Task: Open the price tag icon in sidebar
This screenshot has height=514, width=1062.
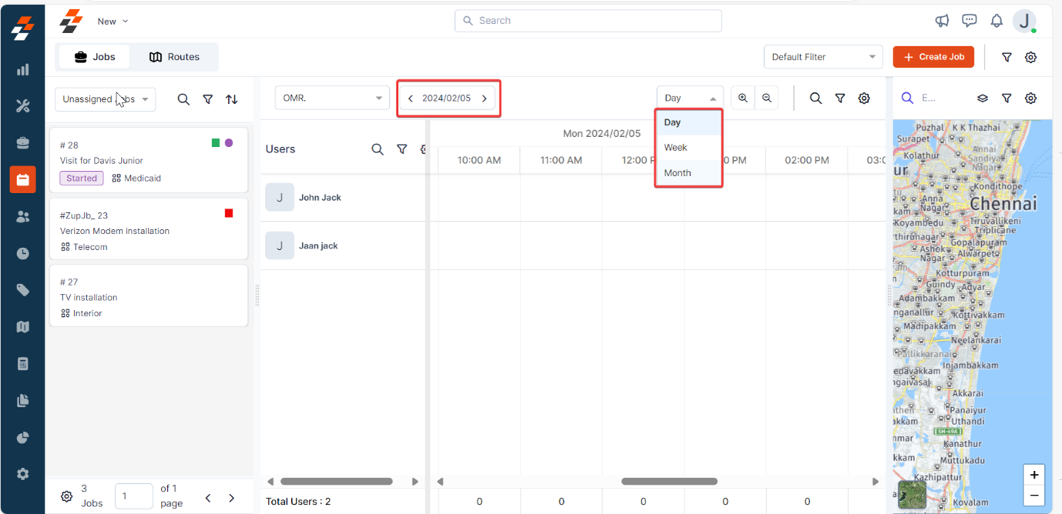Action: 22,290
